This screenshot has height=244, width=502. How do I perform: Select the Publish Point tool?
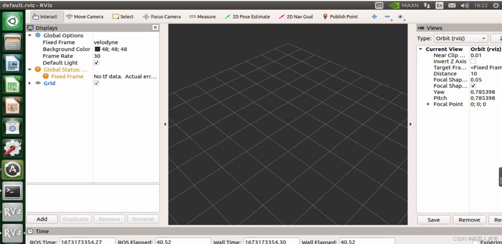(340, 17)
